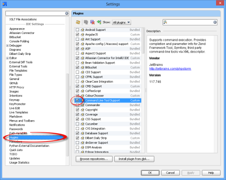Click the plugin icon beside AngularJS

pyautogui.click(x=82, y=34)
